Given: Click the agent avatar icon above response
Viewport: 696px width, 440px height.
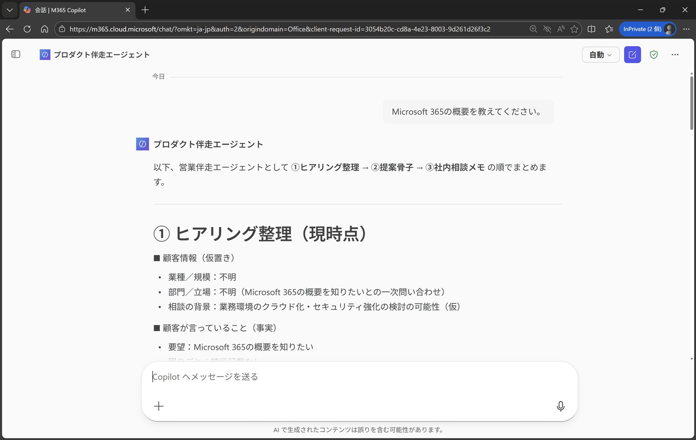Looking at the screenshot, I should pos(142,144).
